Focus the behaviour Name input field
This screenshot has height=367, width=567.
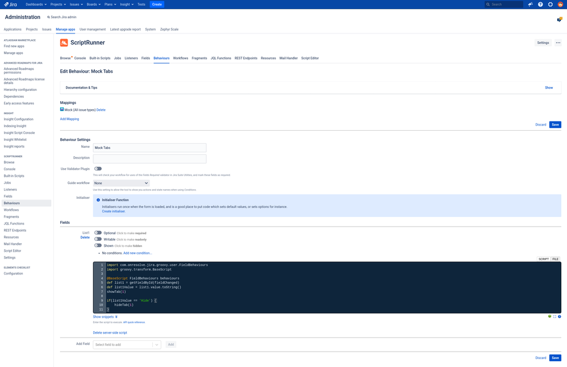pyautogui.click(x=150, y=148)
